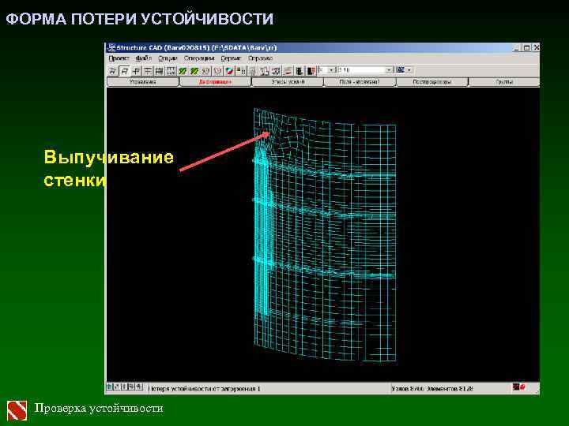Open the Файл menu

point(144,58)
